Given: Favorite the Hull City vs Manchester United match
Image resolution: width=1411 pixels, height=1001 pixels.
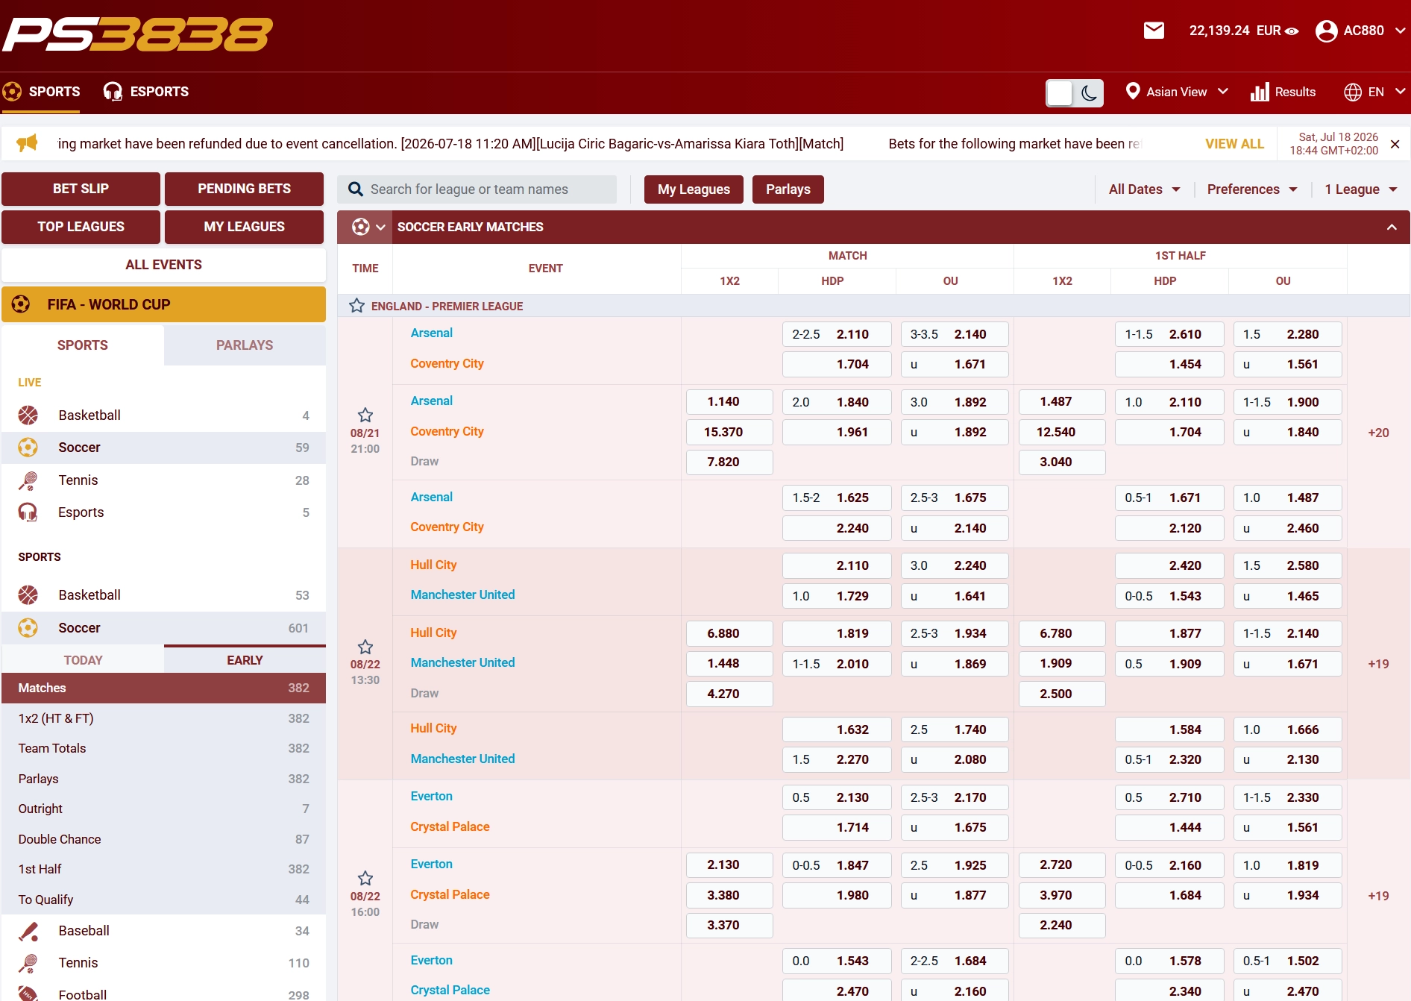Looking at the screenshot, I should coord(365,647).
